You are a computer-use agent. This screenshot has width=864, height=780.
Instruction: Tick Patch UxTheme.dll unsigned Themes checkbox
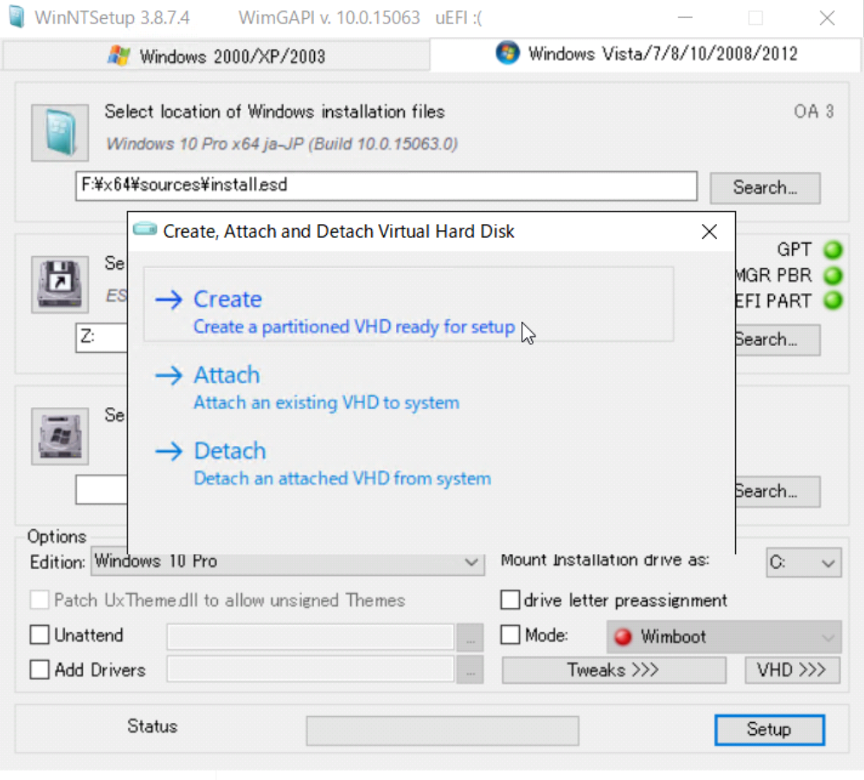coord(40,600)
